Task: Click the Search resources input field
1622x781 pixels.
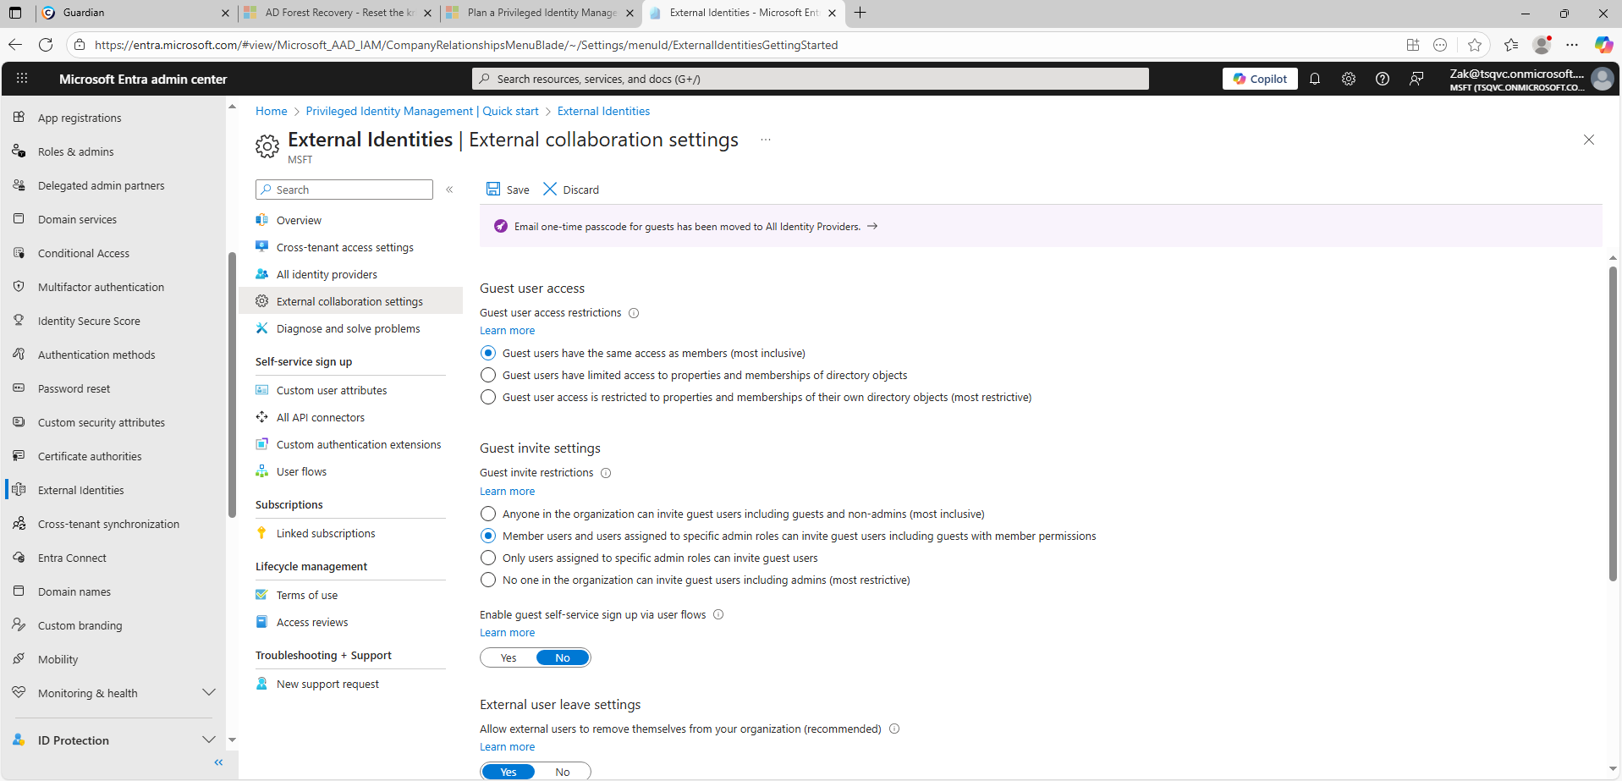Action: tap(810, 79)
